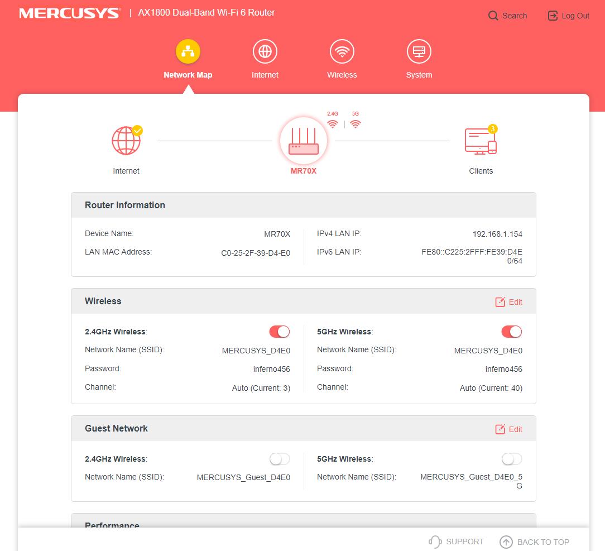Open the Wireless tab icon
The image size is (605, 551).
click(x=342, y=51)
